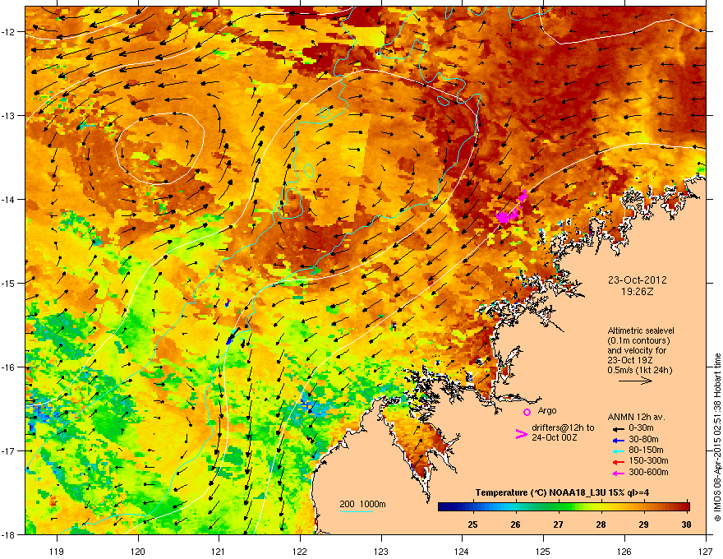The image size is (723, 559).
Task: Click the color bar value 25
Action: [472, 524]
